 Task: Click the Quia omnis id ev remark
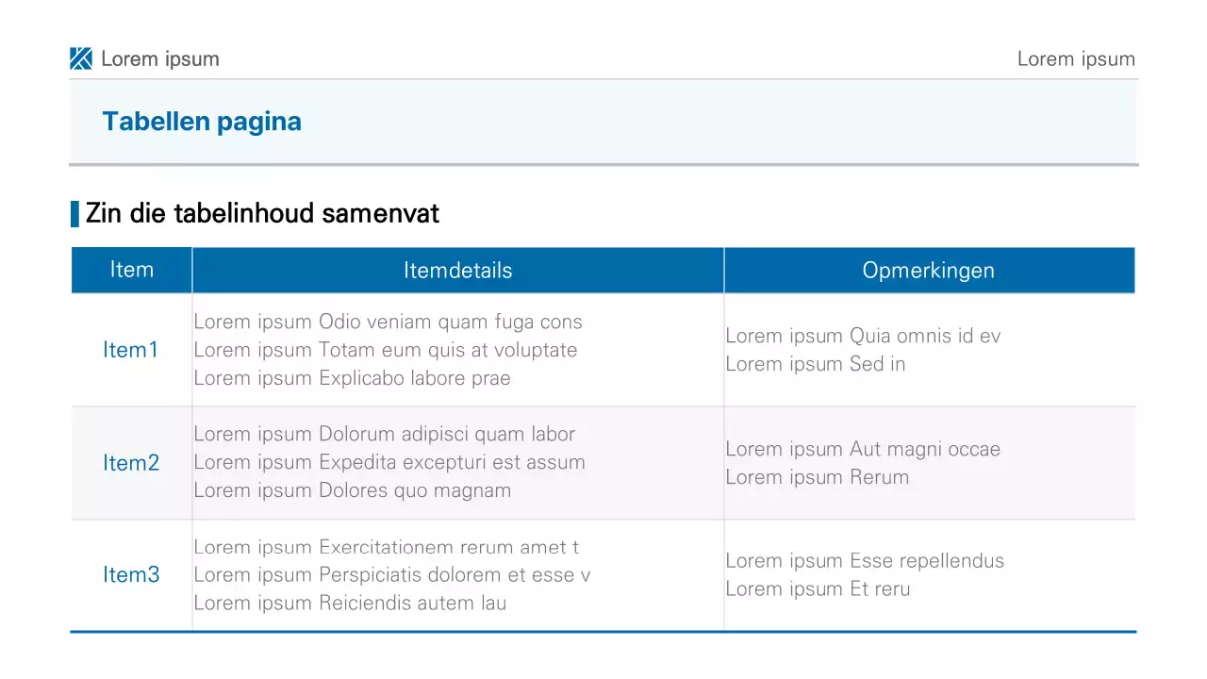(863, 336)
